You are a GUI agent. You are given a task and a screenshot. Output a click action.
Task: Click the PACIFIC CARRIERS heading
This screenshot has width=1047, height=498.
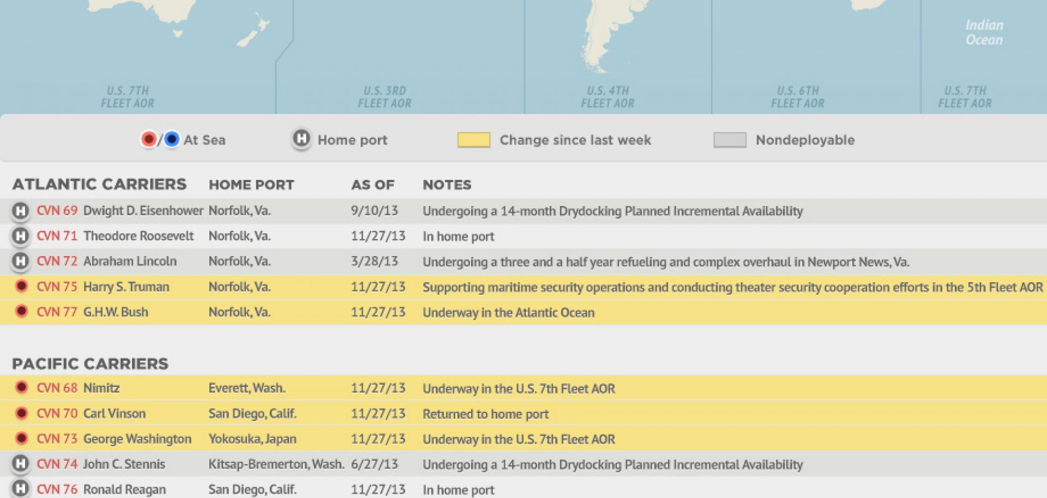90,363
